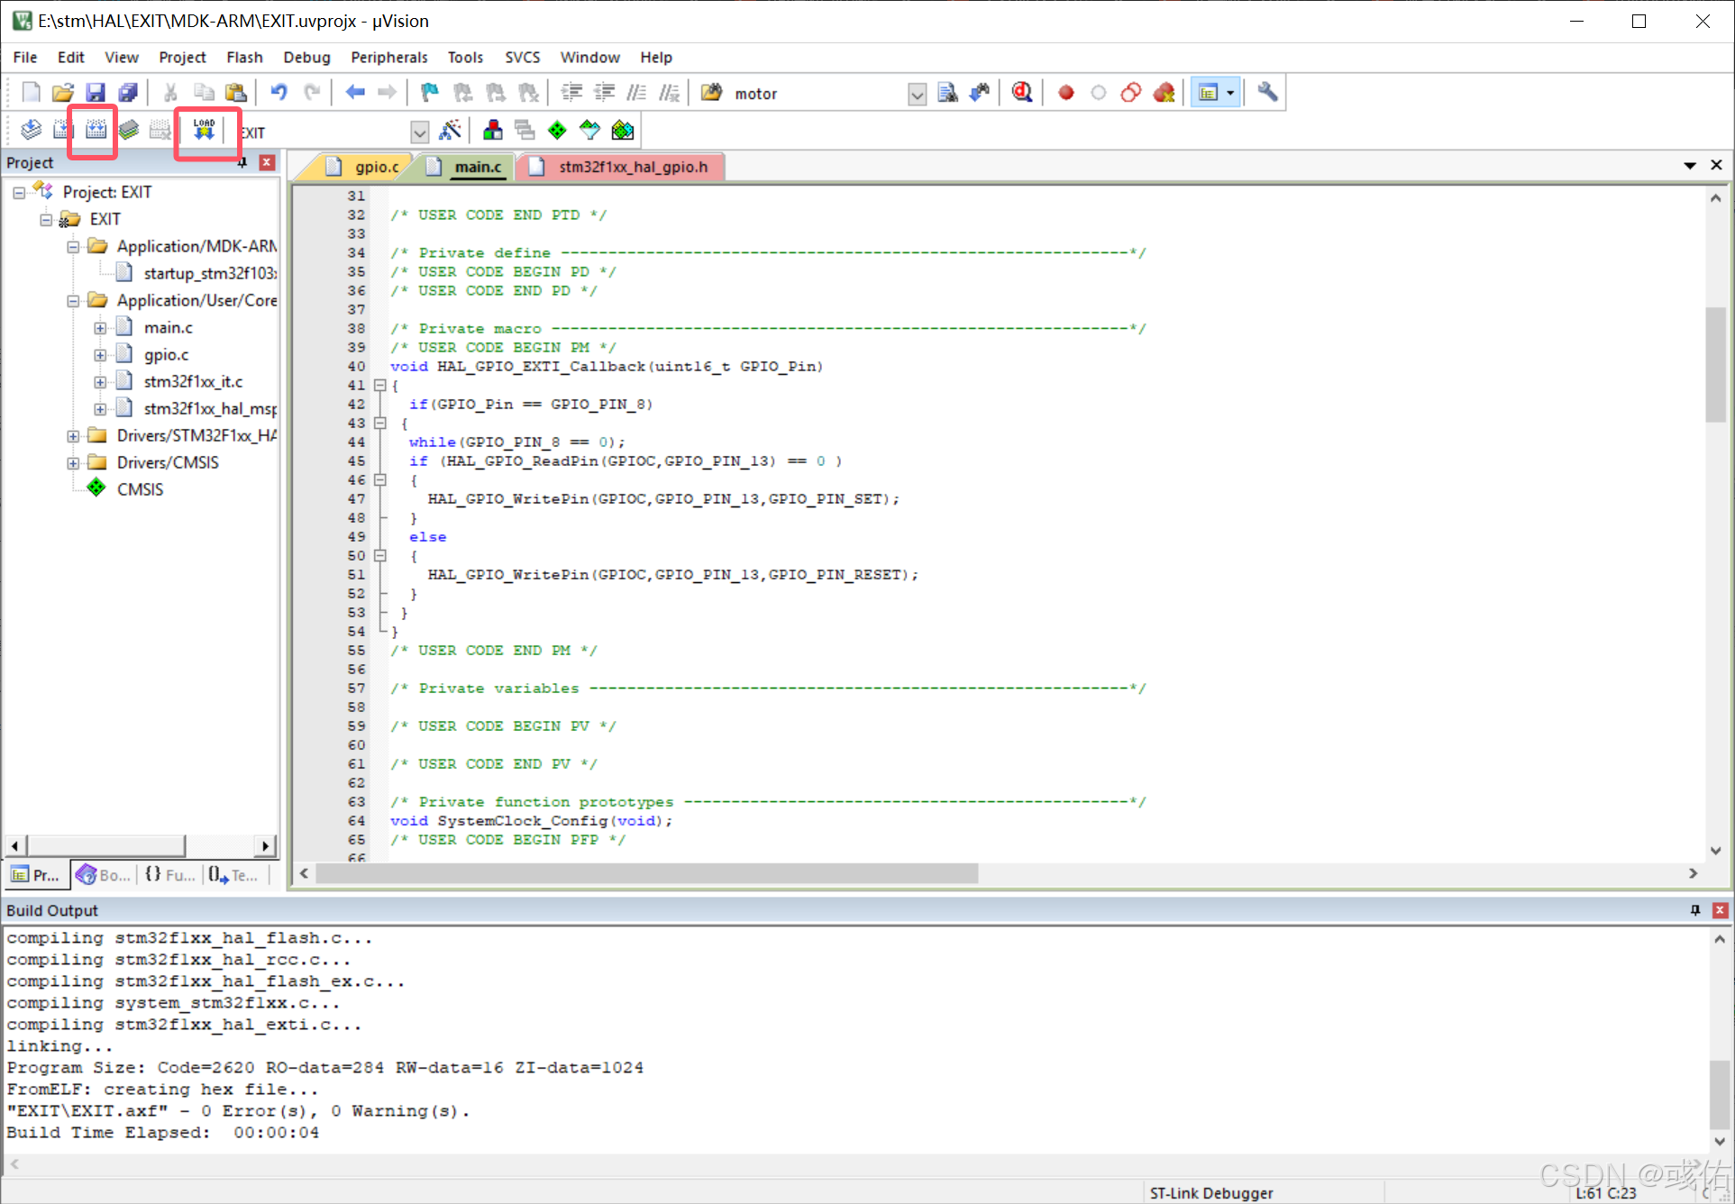Click the Rebuild all target files icon
The width and height of the screenshot is (1735, 1204).
[96, 131]
